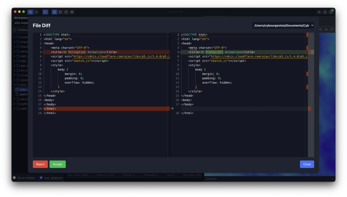Click 'overflow: hidden;' in right pane
This screenshot has height=197, width=347.
(x=216, y=83)
